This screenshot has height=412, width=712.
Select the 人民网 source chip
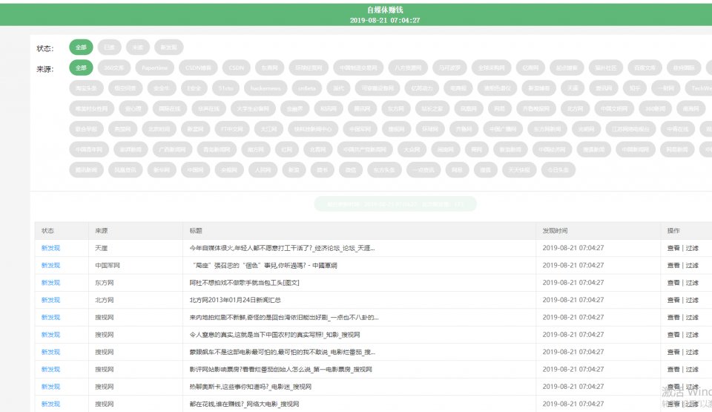point(263,170)
